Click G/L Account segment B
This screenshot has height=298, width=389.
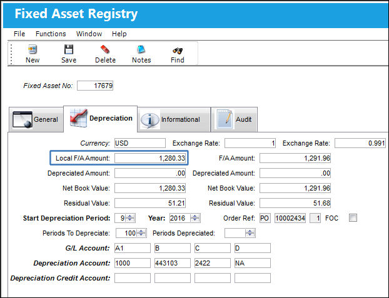click(173, 248)
